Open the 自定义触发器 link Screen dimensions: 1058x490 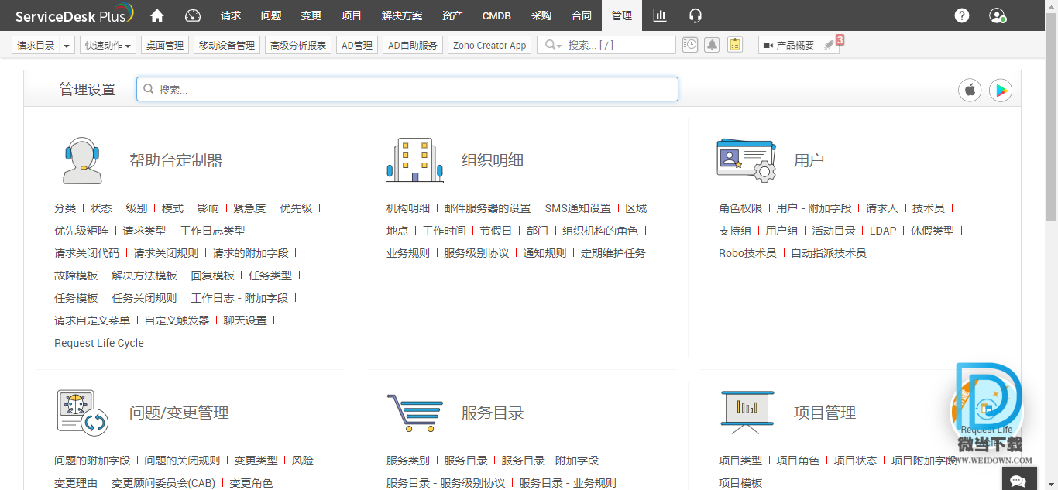click(x=177, y=320)
